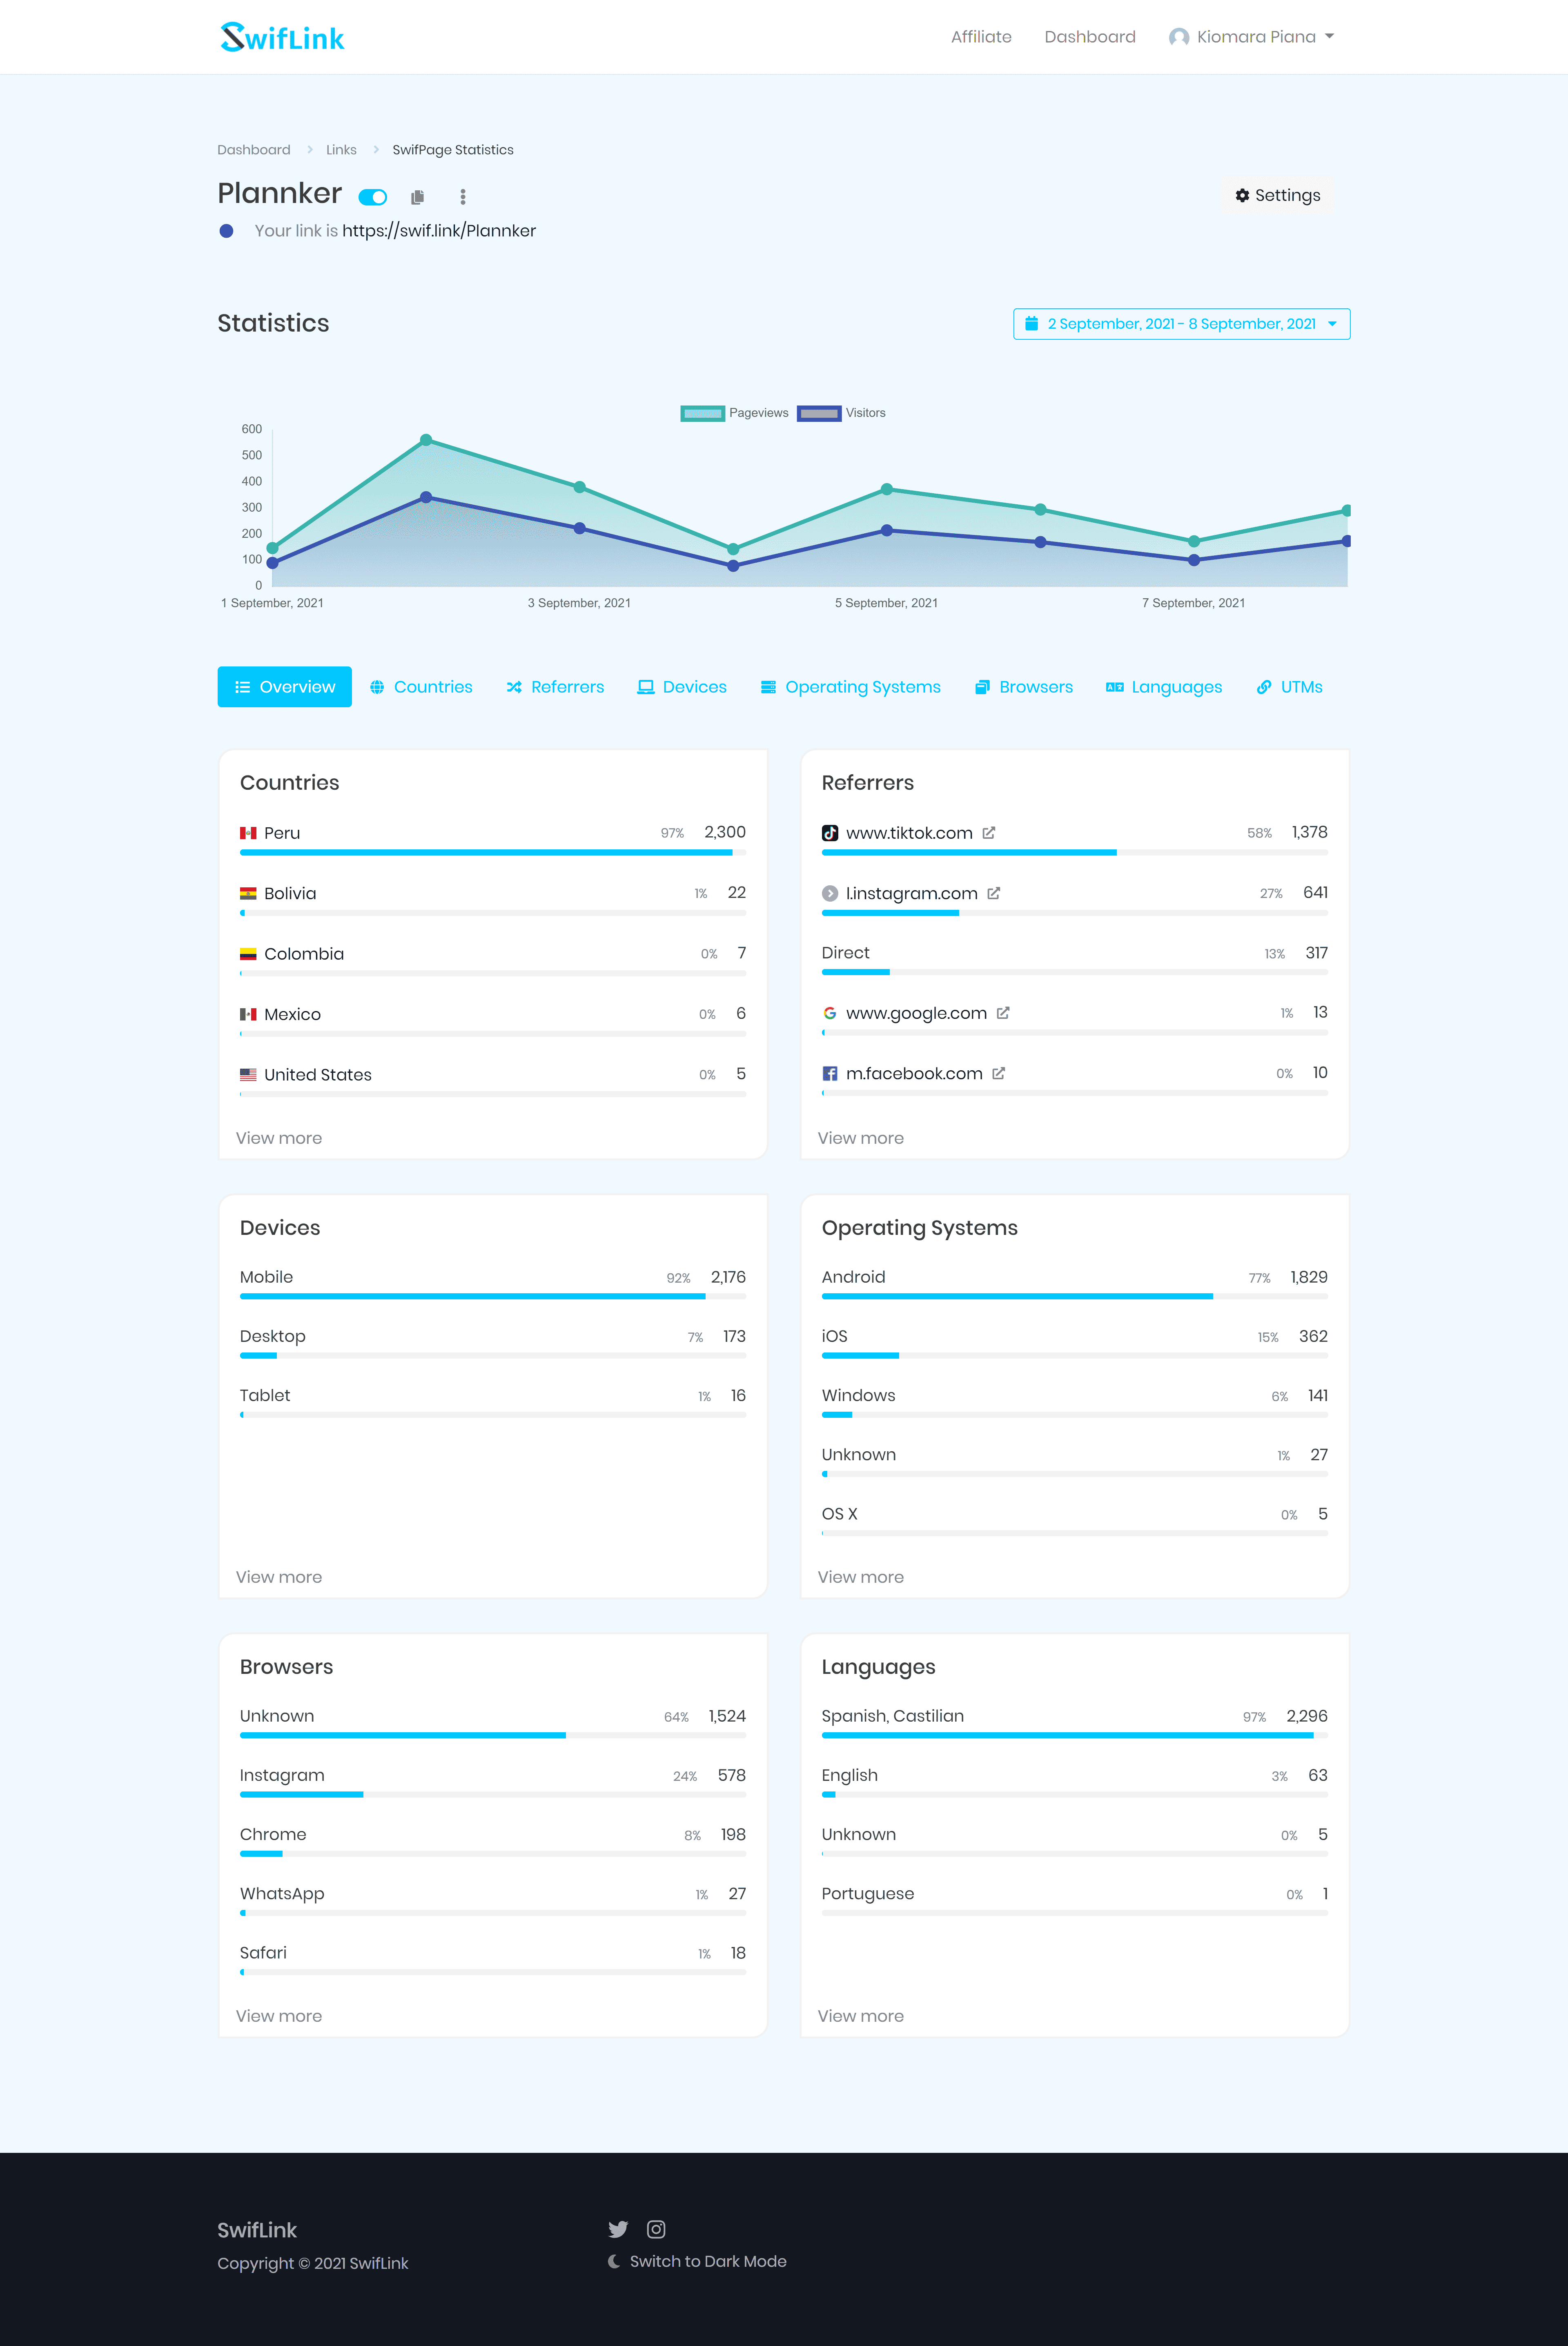Image resolution: width=1568 pixels, height=2346 pixels.
Task: Click the United States flag icon
Action: 248,1075
